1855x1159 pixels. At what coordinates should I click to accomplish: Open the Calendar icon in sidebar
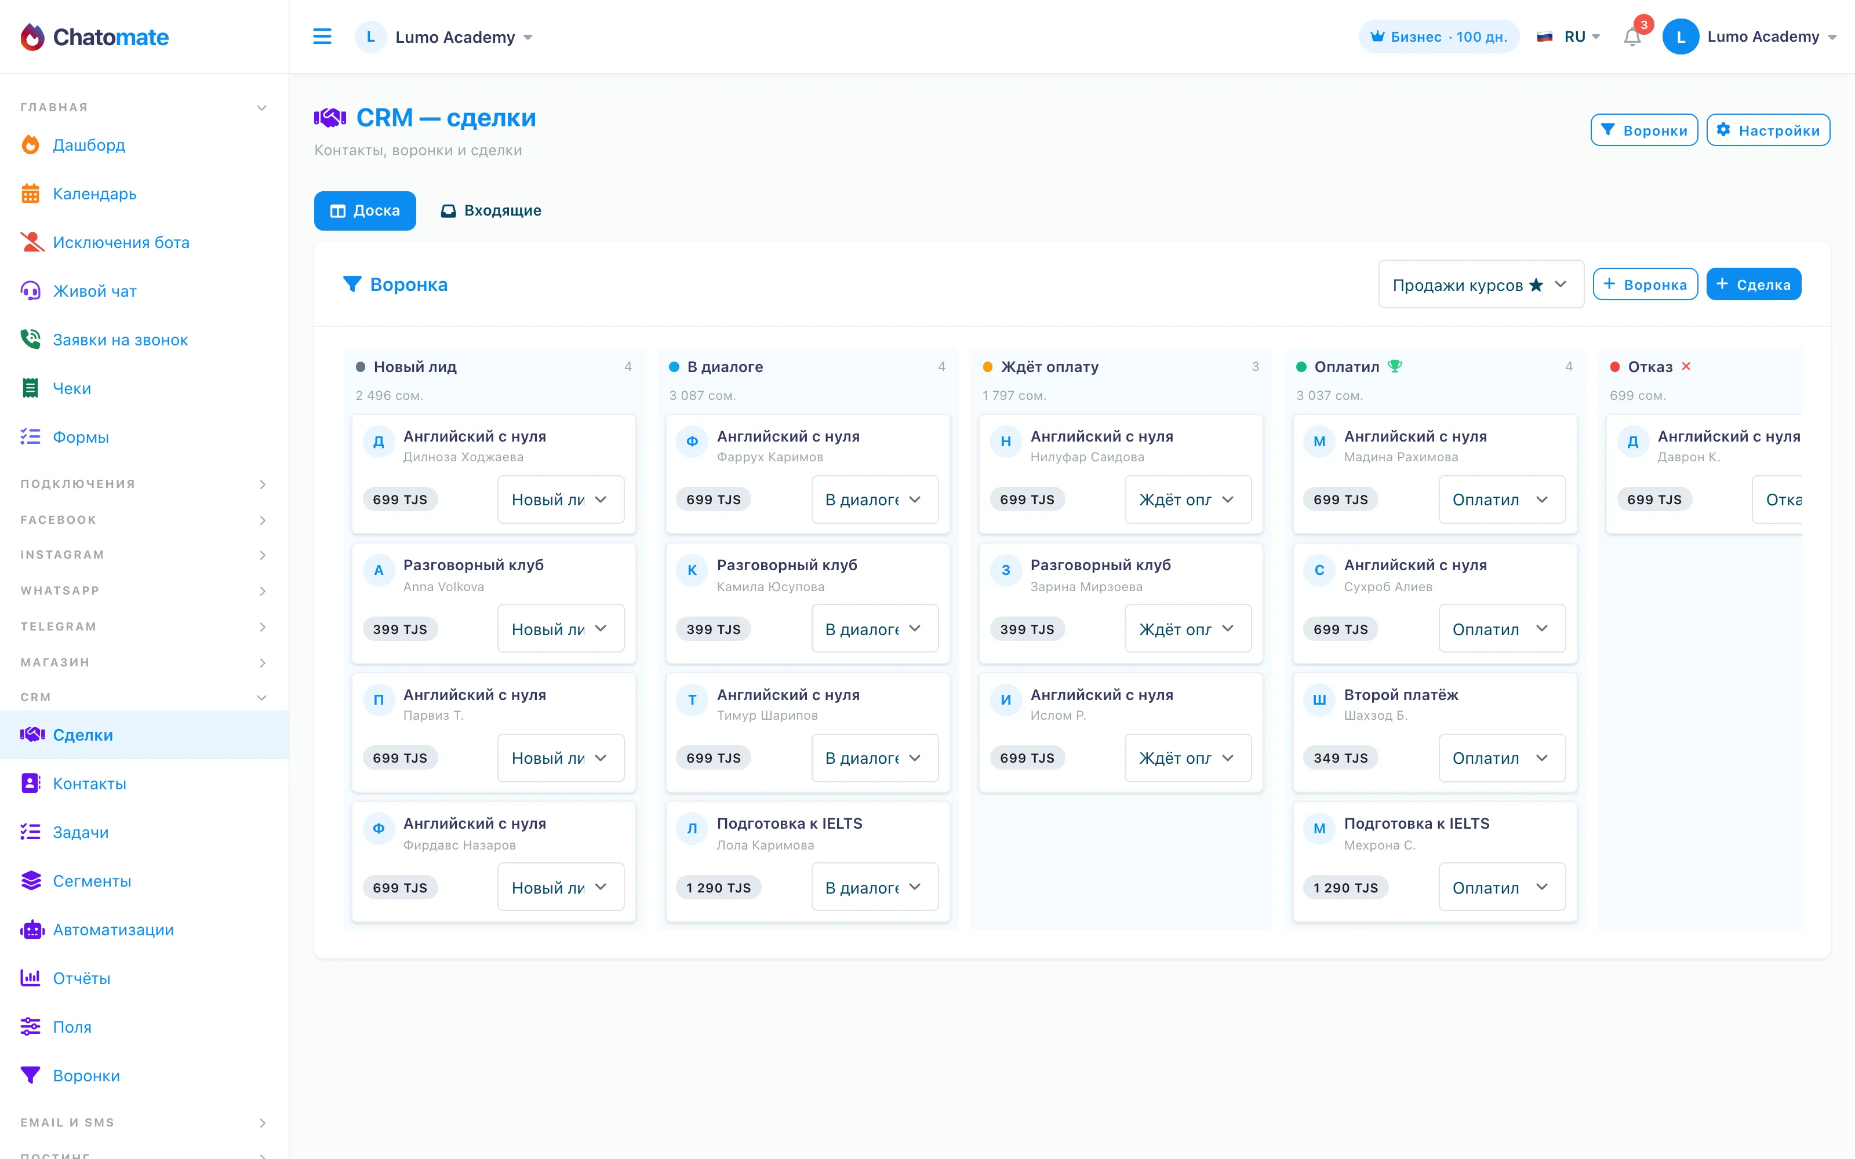31,193
